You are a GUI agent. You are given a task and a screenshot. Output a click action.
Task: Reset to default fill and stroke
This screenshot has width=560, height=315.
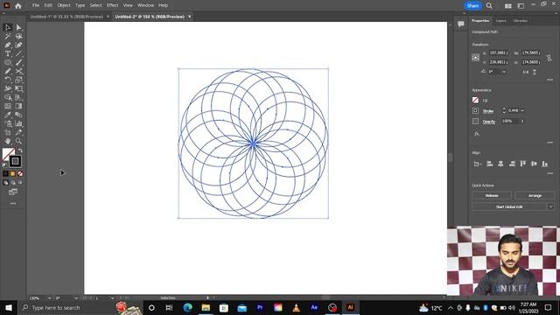click(4, 165)
